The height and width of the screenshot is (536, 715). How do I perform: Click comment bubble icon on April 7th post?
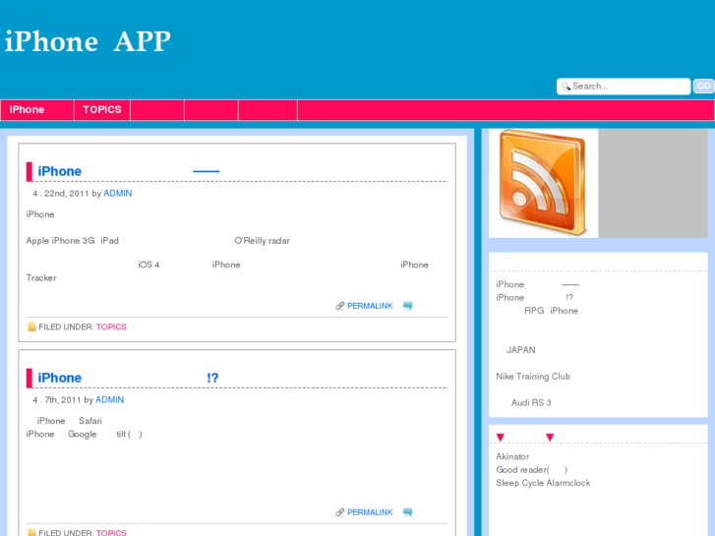tap(408, 512)
